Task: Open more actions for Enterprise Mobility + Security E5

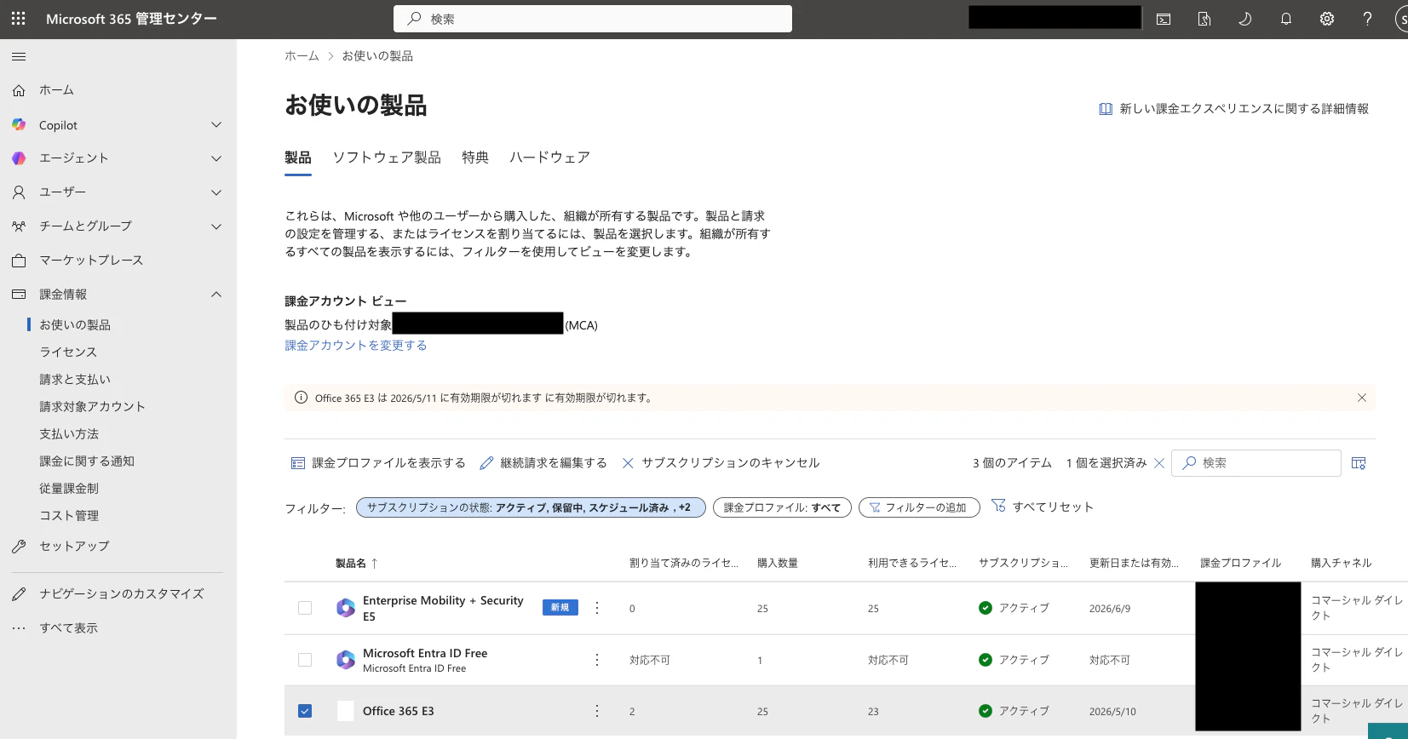Action: [597, 608]
